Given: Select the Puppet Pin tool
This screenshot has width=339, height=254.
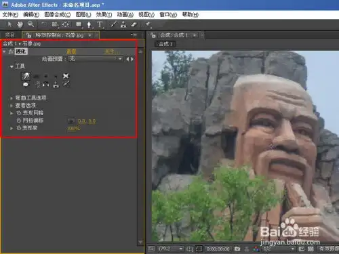Looking at the screenshot, I should coord(148,24).
